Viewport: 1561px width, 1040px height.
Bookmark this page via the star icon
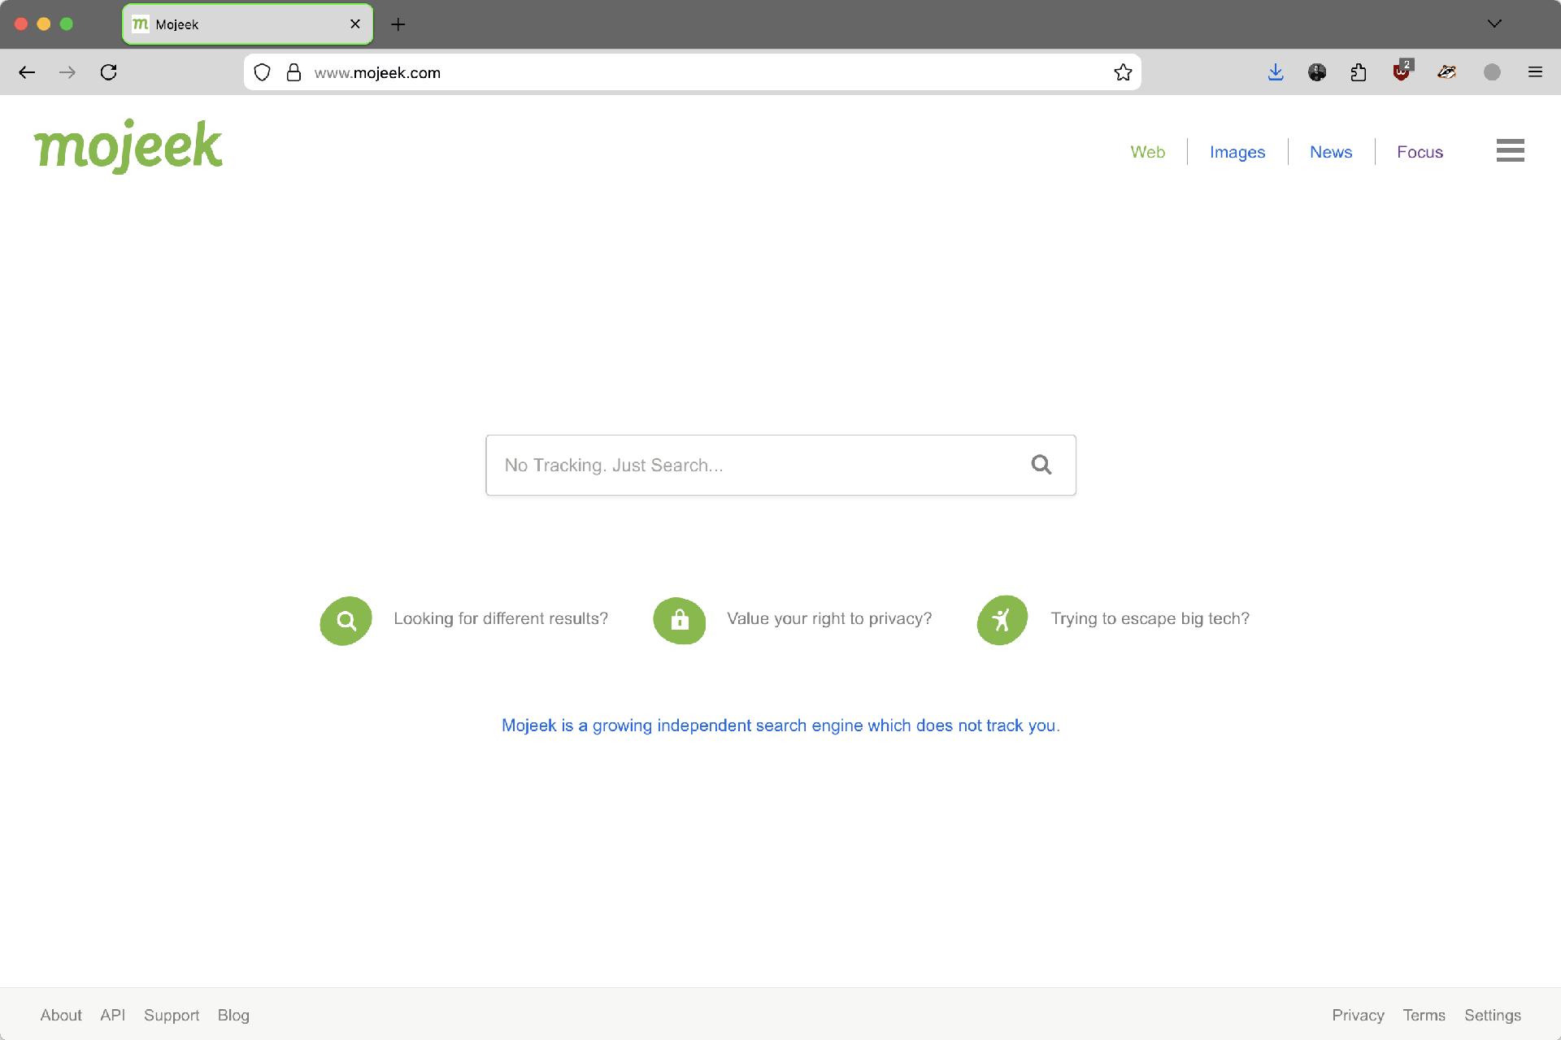tap(1123, 72)
